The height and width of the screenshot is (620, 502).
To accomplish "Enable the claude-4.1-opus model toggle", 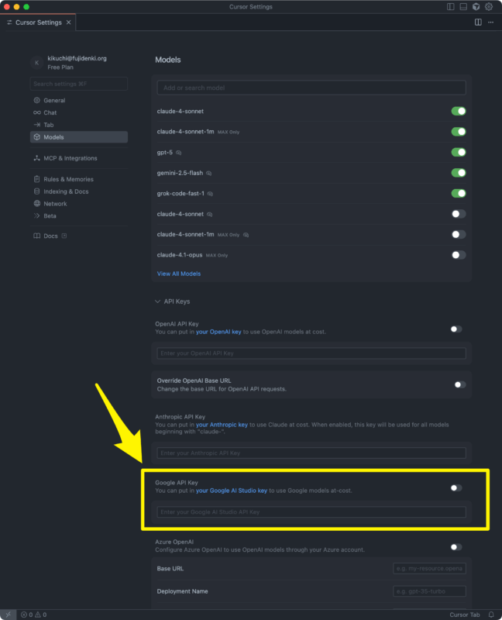I will tap(459, 255).
